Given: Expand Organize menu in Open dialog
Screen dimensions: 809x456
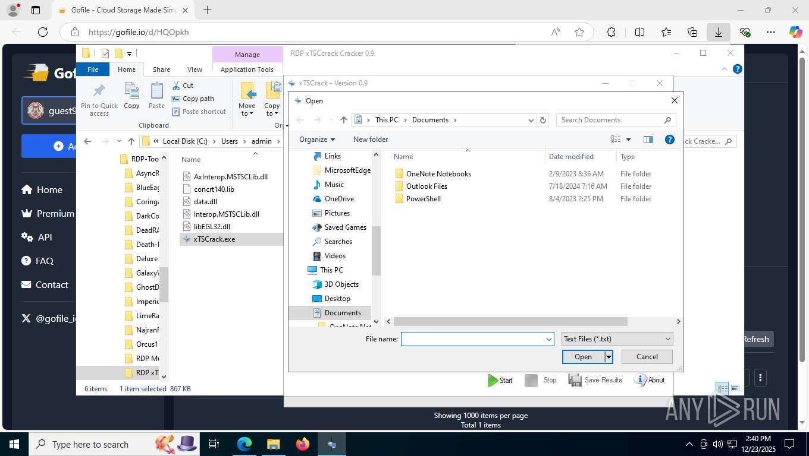Looking at the screenshot, I should point(317,140).
